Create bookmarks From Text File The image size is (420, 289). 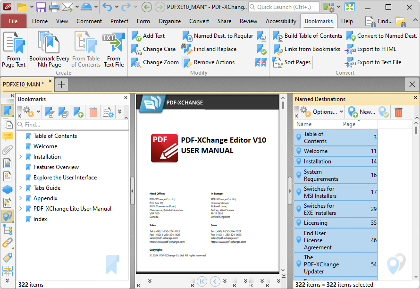pyautogui.click(x=114, y=50)
